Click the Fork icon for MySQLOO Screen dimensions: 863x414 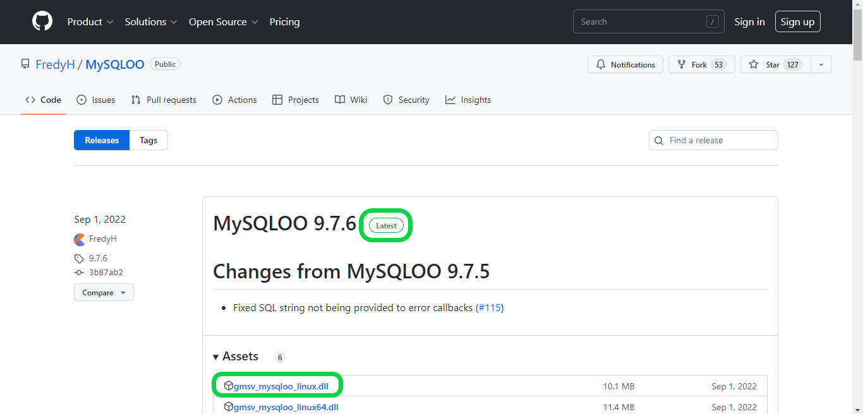[x=682, y=64]
